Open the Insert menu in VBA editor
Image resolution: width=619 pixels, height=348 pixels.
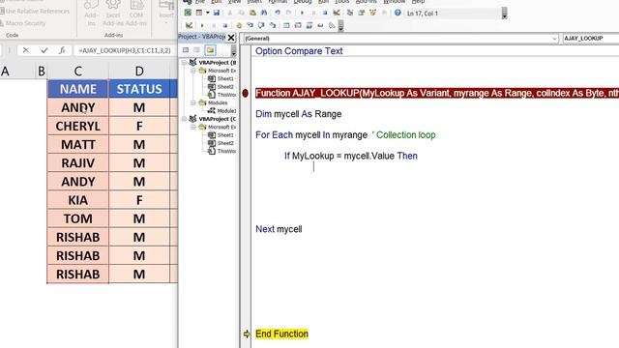[x=254, y=2]
